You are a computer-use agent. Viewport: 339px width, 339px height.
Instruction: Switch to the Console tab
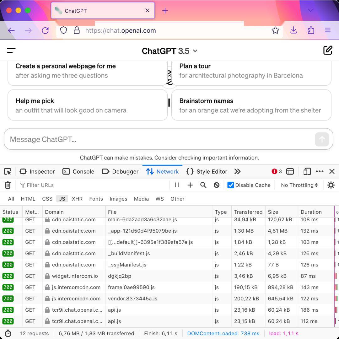[78, 171]
